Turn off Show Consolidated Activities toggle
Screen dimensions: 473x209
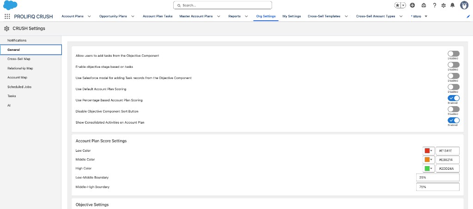click(454, 120)
